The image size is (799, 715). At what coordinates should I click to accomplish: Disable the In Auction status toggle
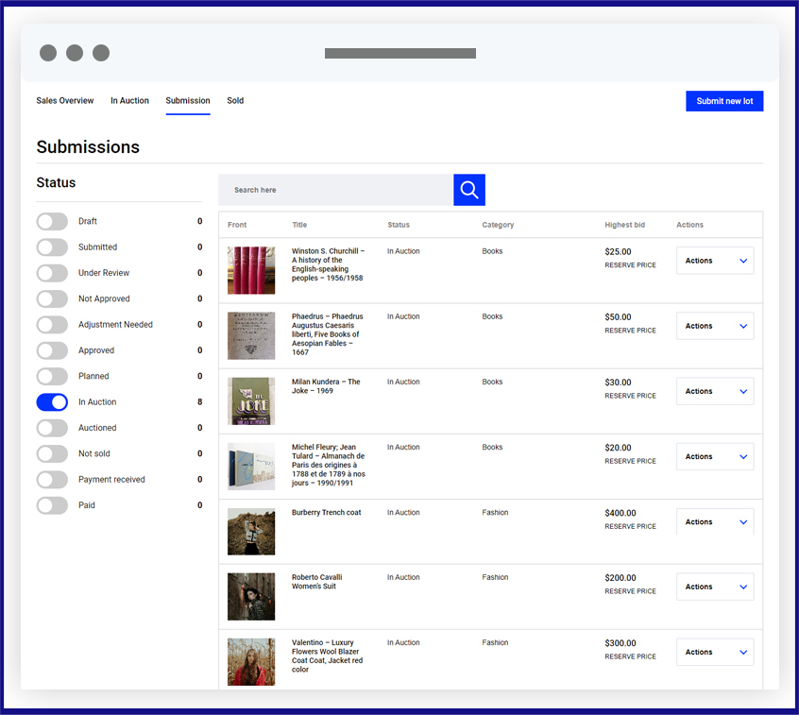tap(52, 402)
